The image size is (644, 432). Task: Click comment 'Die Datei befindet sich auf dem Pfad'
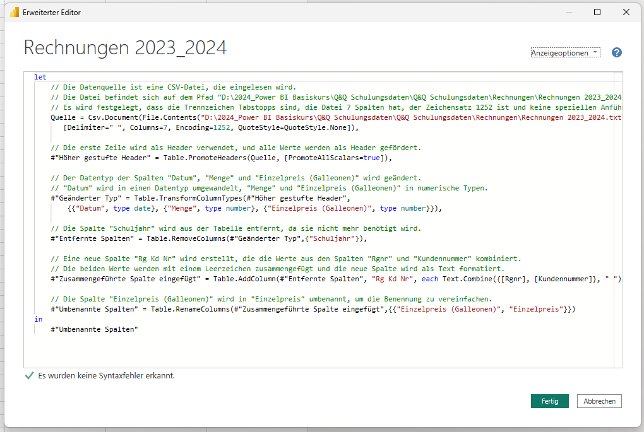[x=335, y=97]
